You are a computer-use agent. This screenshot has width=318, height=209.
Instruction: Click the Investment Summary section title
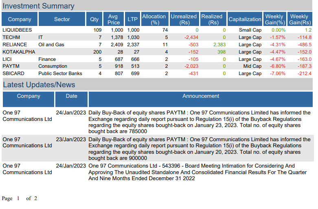tap(39, 6)
